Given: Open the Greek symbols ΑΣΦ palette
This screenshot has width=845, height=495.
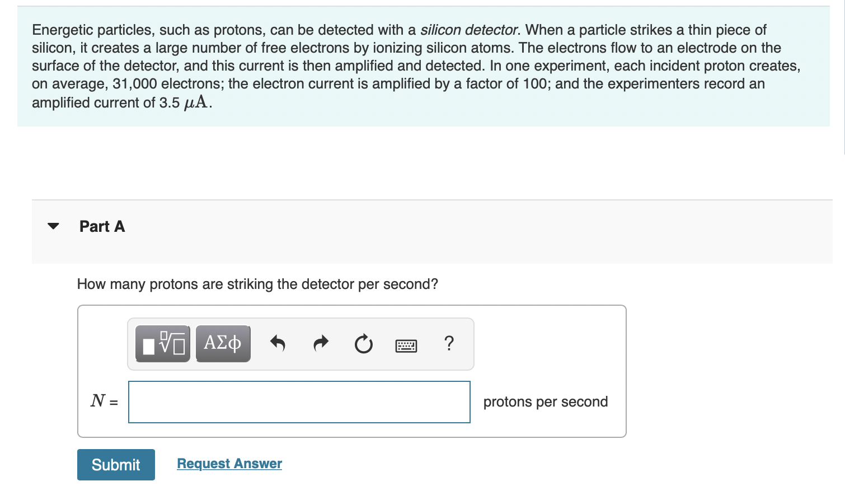Looking at the screenshot, I should point(223,344).
